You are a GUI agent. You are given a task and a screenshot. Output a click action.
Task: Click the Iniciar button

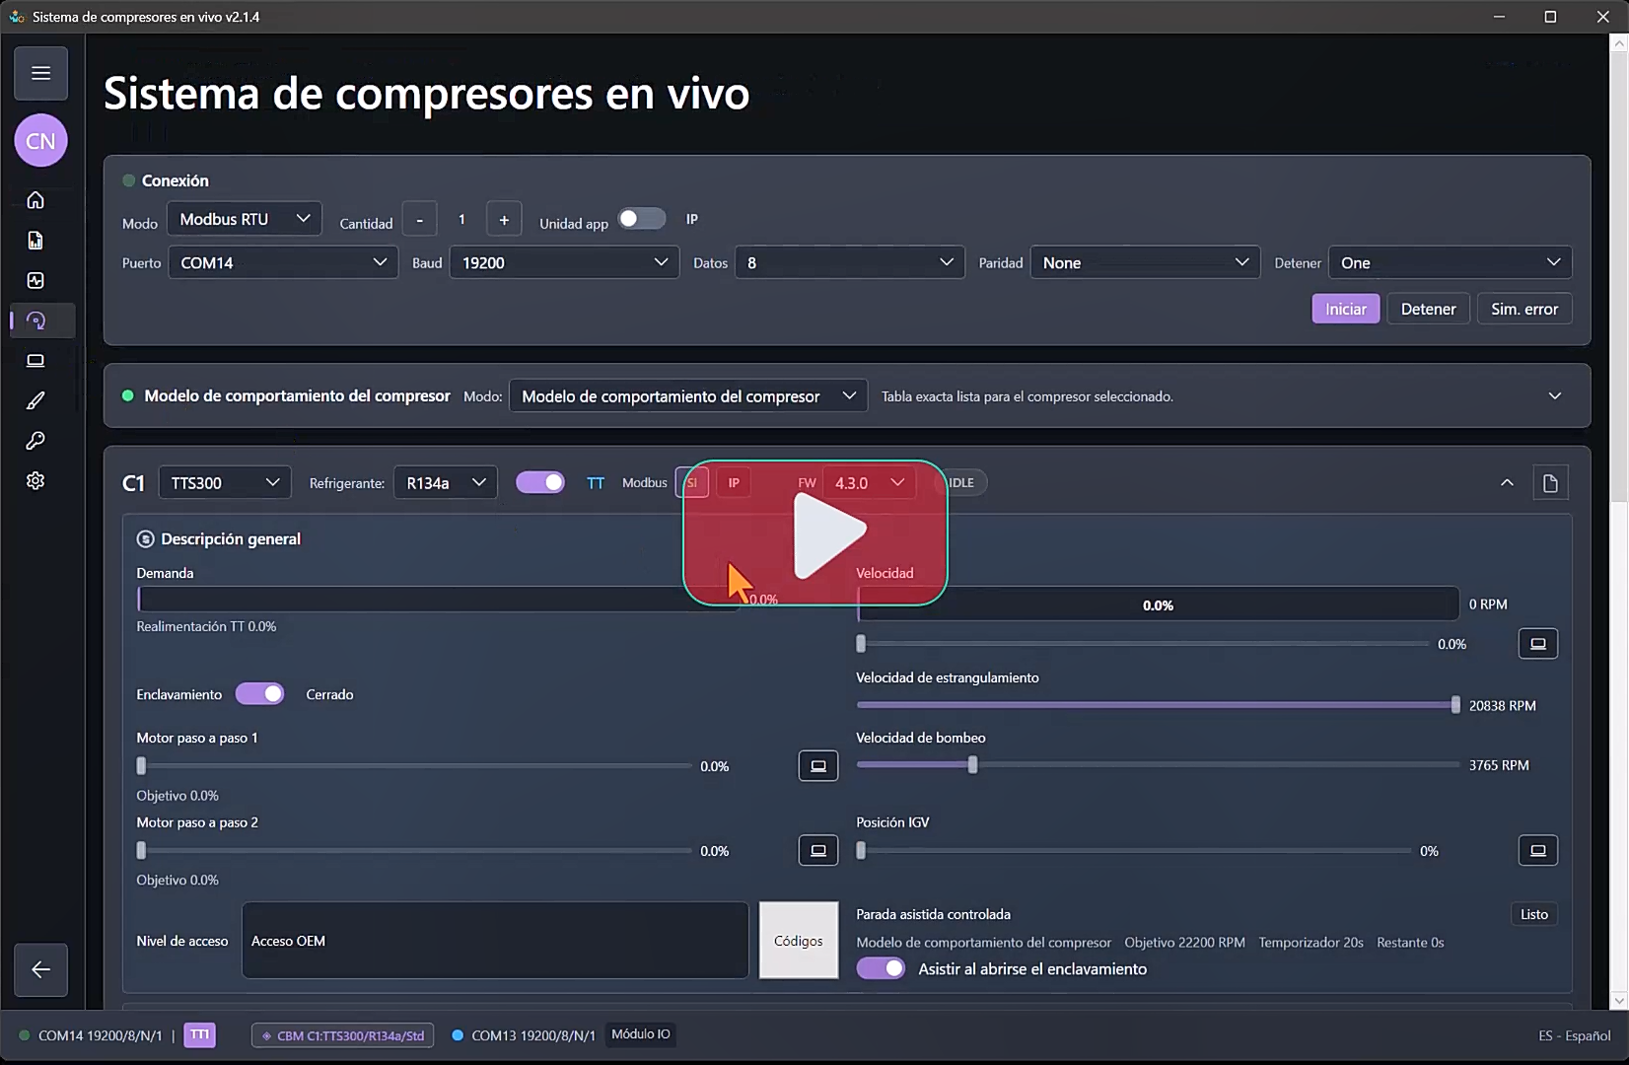[1345, 309]
